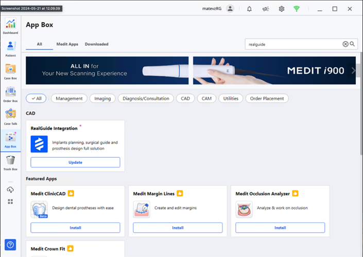Click Update for RealGuide Integration
363x257 pixels.
[x=75, y=162]
